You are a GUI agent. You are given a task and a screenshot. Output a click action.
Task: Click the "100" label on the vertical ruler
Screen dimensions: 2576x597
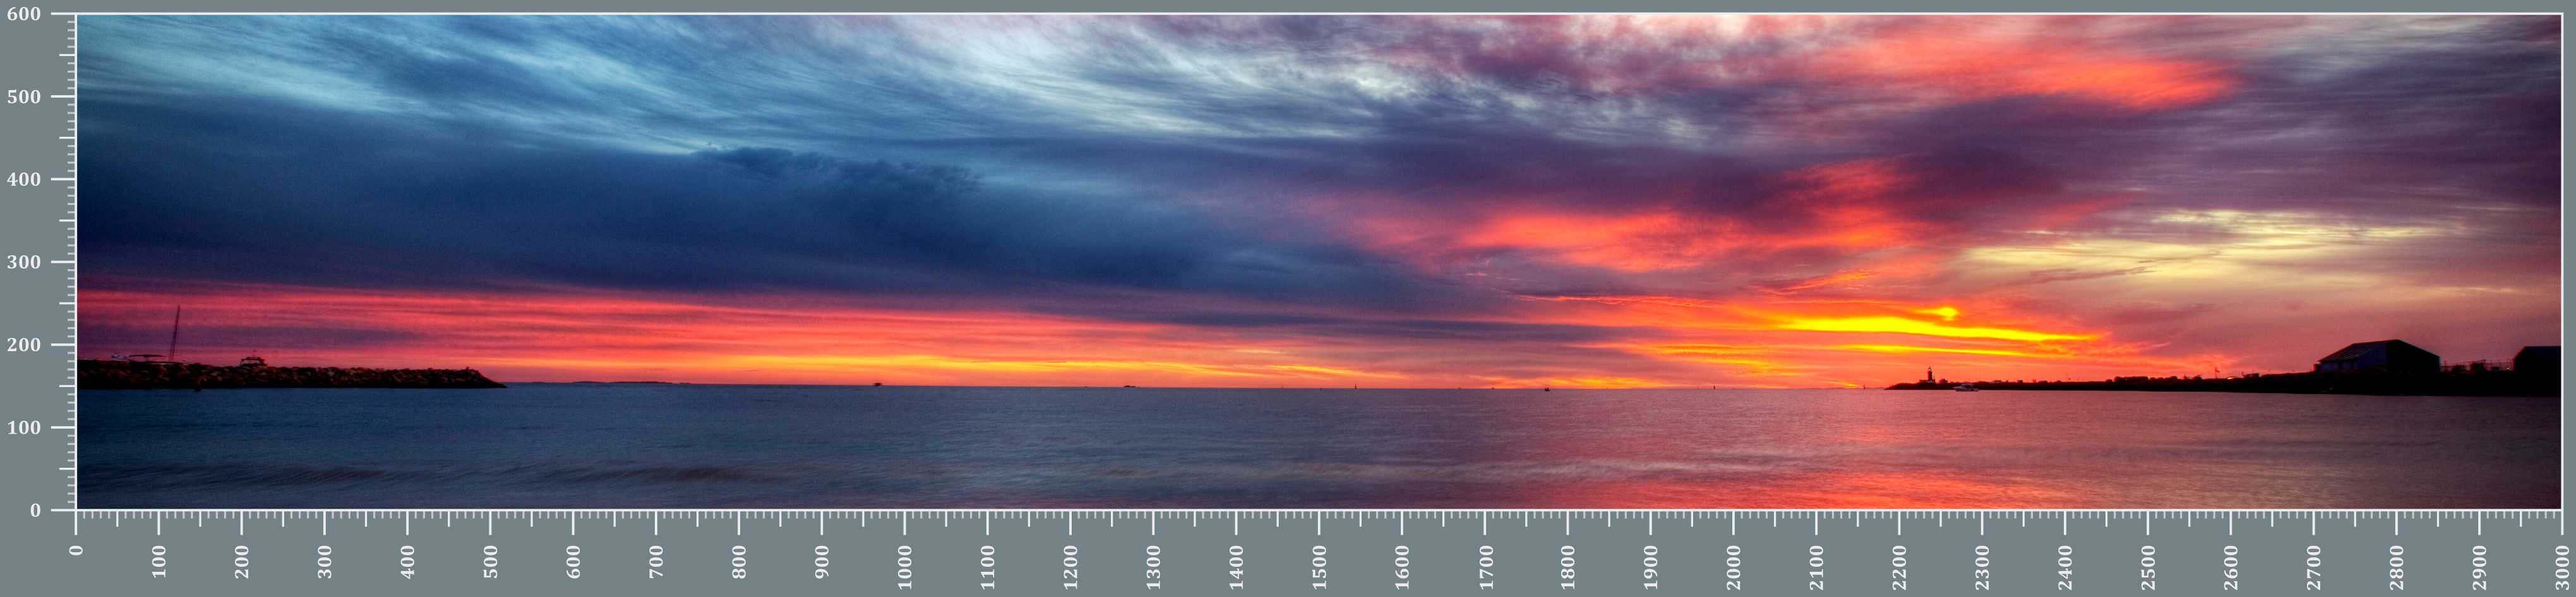23,427
